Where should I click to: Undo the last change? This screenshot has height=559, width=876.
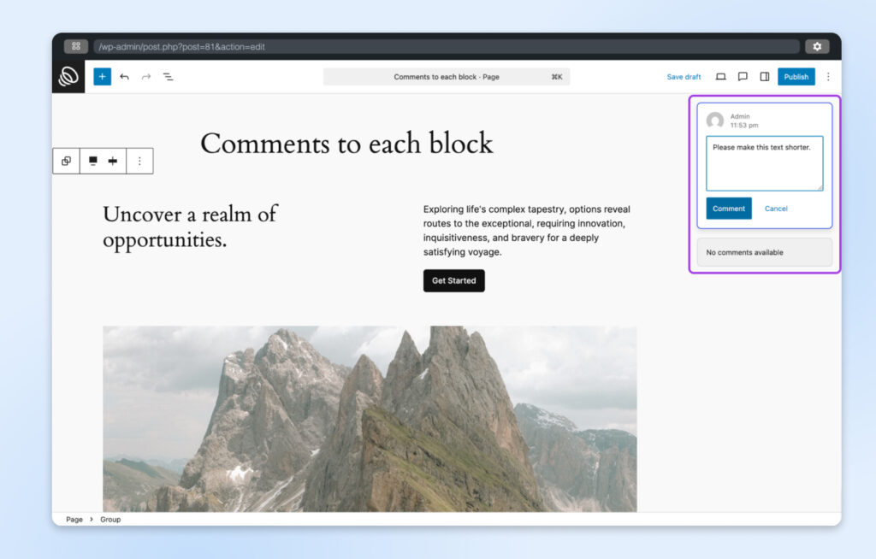[x=124, y=76]
